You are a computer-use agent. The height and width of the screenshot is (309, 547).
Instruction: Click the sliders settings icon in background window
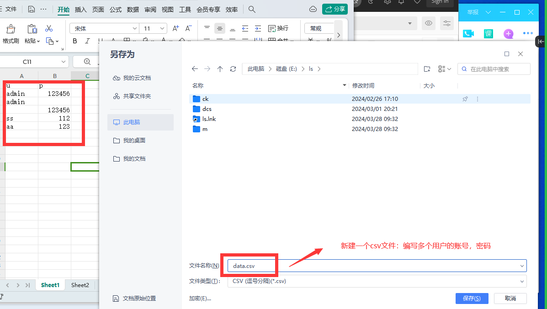446,23
